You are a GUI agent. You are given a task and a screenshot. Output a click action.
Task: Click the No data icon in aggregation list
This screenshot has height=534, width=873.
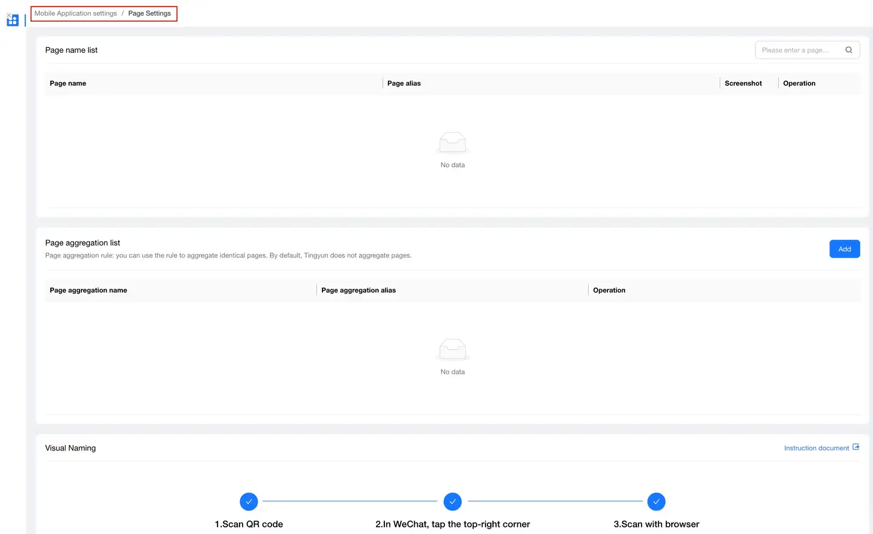click(x=452, y=350)
